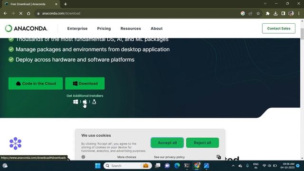Click the purple flower-shaped icon

pos(16,143)
